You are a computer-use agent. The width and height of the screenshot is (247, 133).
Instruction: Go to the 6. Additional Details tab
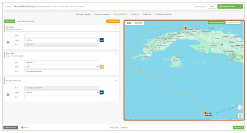[x=163, y=14]
